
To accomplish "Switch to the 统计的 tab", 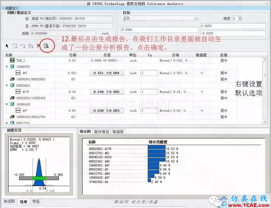I will click(85, 132).
